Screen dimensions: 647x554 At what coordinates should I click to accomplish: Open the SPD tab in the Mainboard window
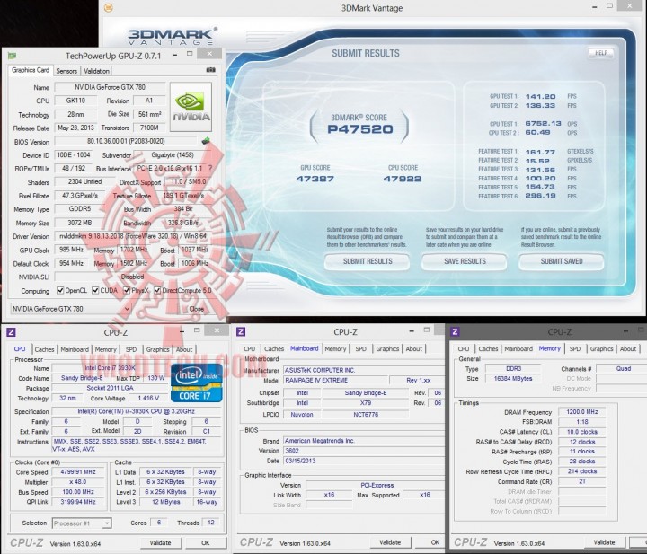coord(360,348)
